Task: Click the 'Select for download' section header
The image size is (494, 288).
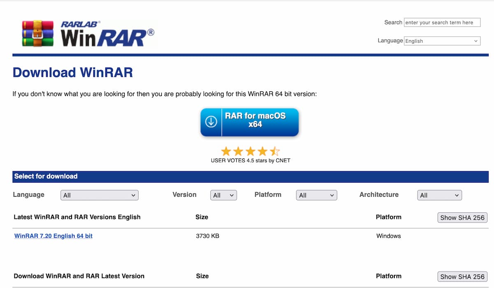Action: tap(46, 176)
